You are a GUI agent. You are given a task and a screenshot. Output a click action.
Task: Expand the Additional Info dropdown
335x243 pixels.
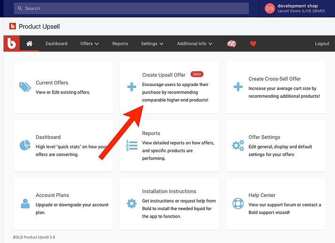195,44
